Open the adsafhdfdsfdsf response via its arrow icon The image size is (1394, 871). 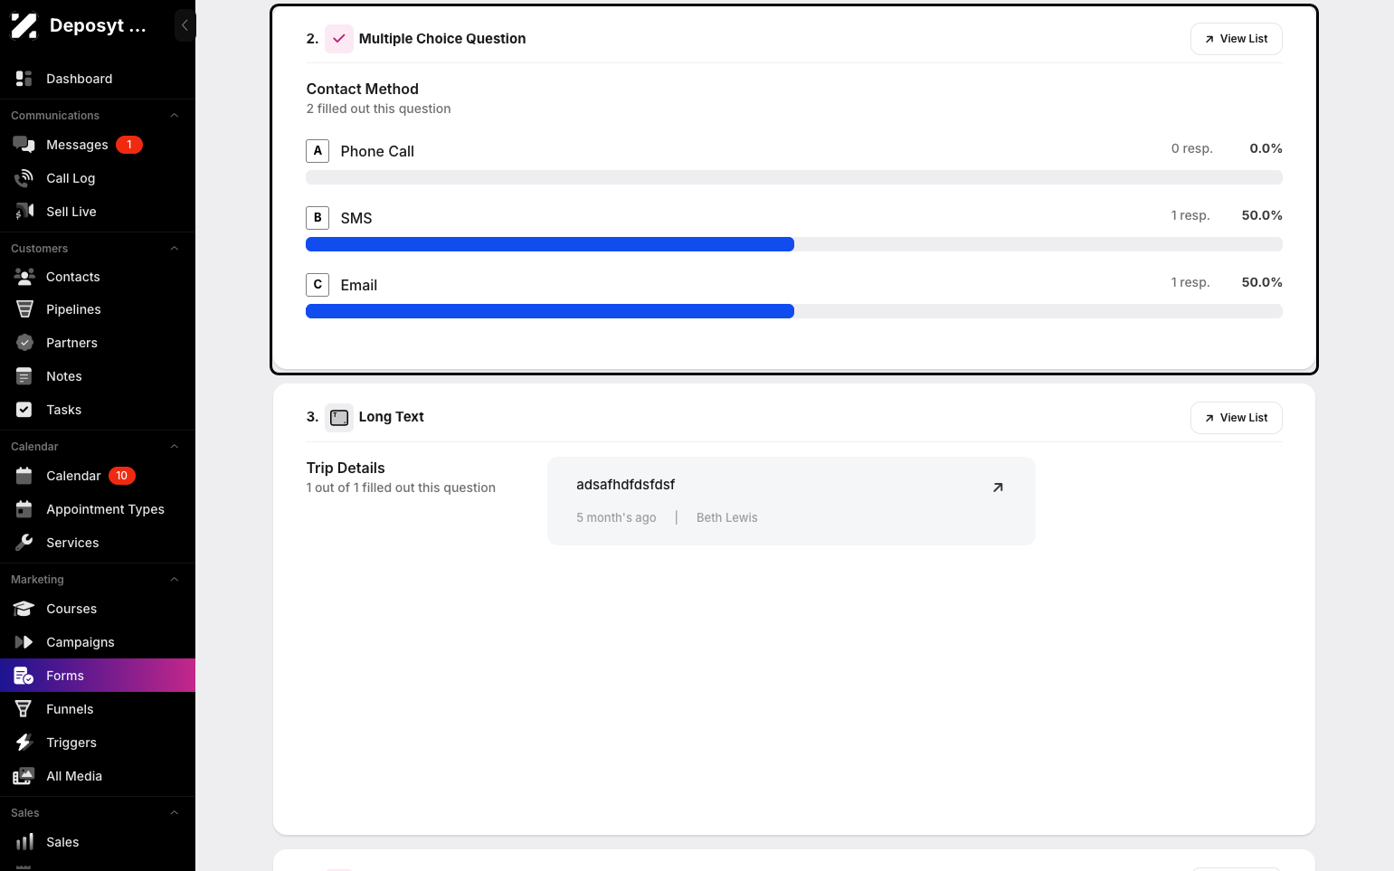(x=998, y=488)
